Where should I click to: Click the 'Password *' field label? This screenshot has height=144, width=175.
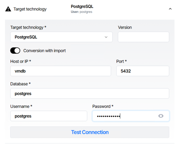[103, 106]
